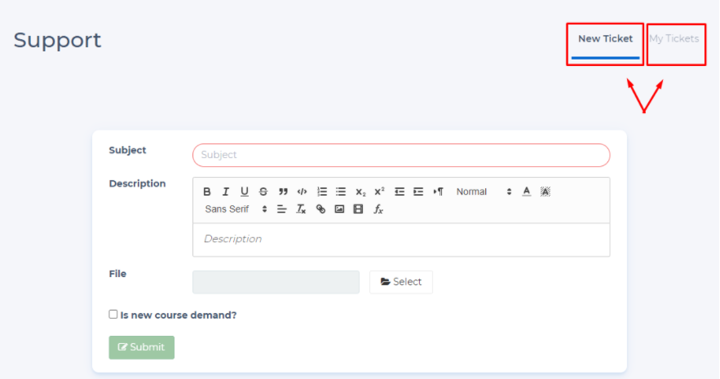Switch to the My Tickets tab
The image size is (720, 379).
(674, 39)
